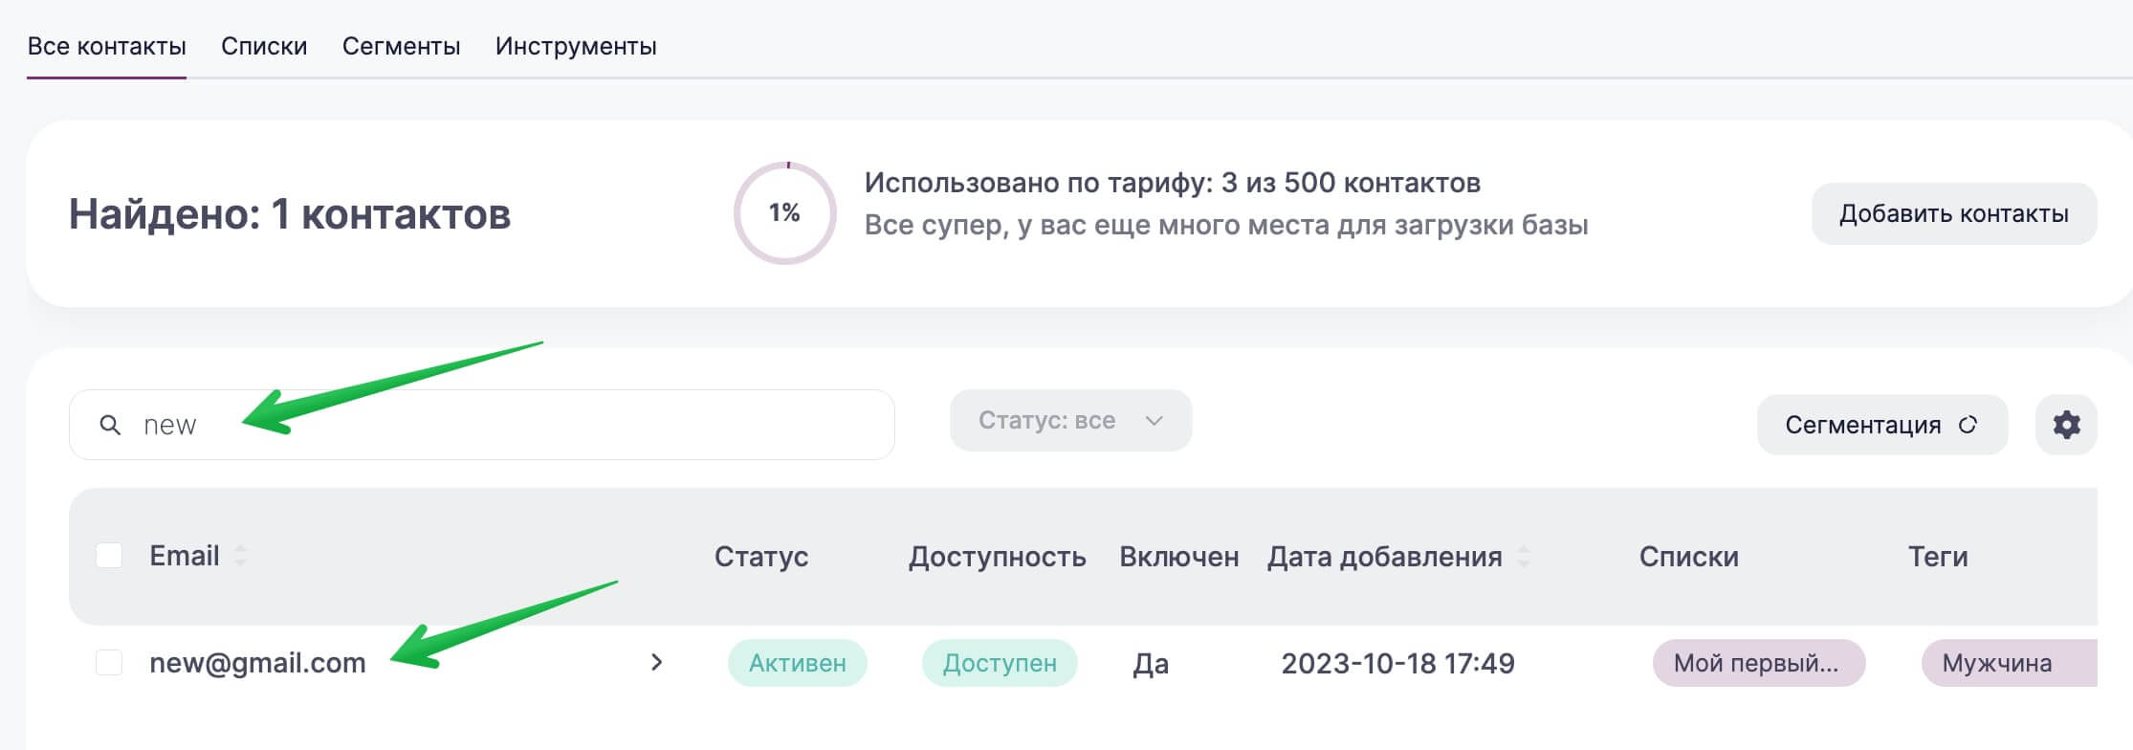Screen dimensions: 2133x750
Task: Click the 'Добавить контакты' button
Action: 1954,213
